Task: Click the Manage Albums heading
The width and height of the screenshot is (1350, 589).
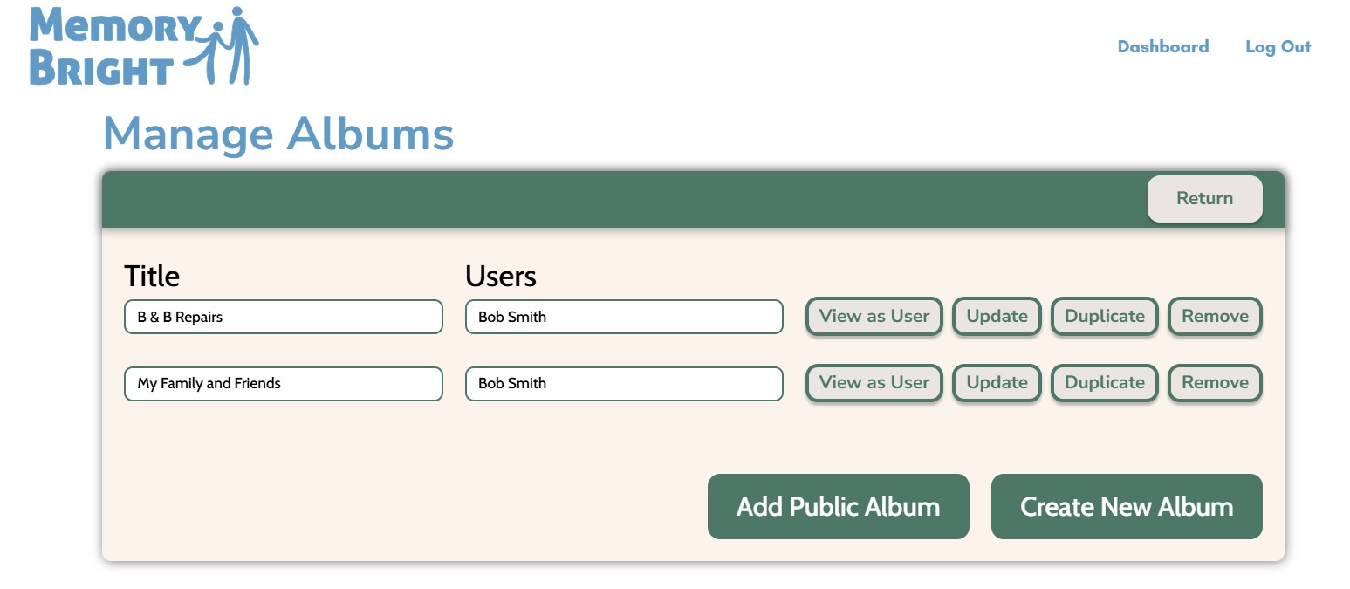Action: tap(278, 134)
